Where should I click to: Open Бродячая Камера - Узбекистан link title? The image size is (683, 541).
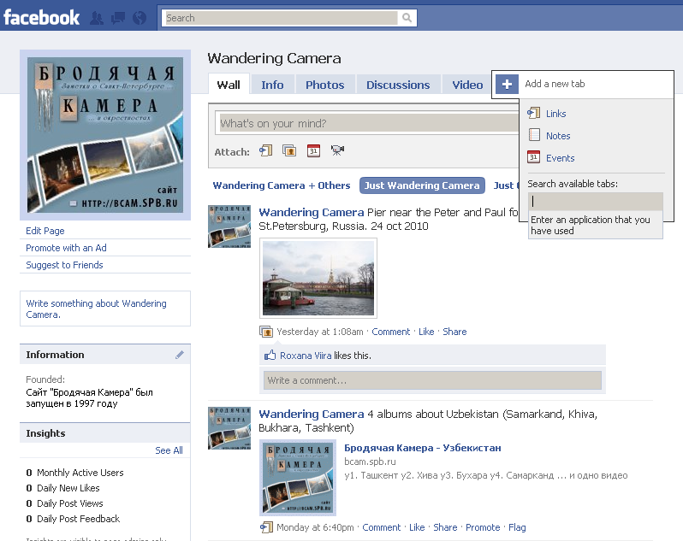coord(423,448)
